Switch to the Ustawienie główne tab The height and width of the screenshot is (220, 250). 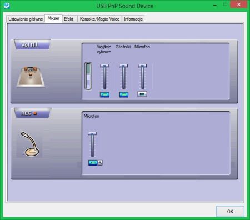pos(26,19)
